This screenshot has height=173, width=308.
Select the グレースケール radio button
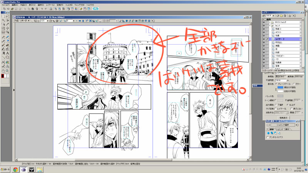click(276, 84)
